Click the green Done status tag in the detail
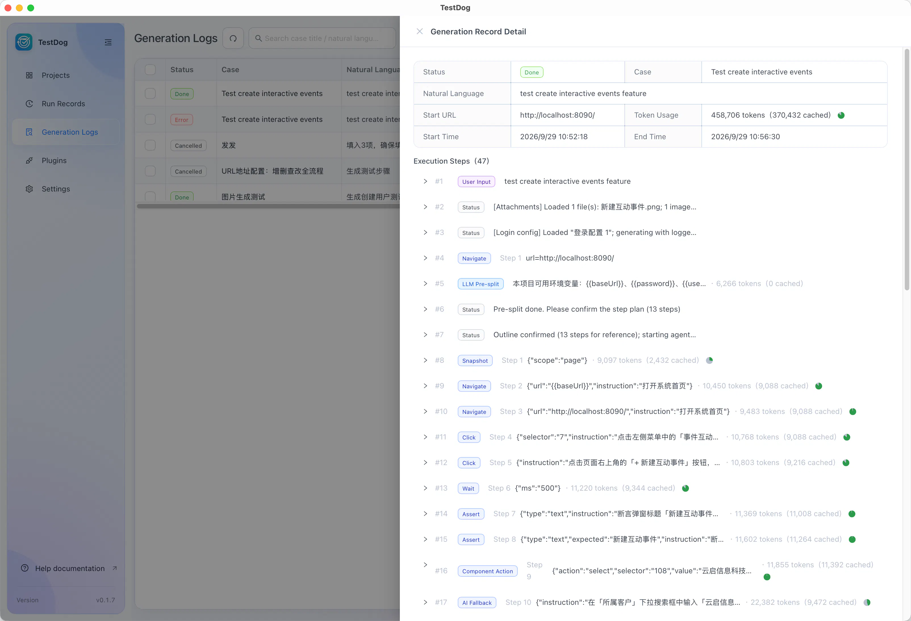 coord(532,72)
